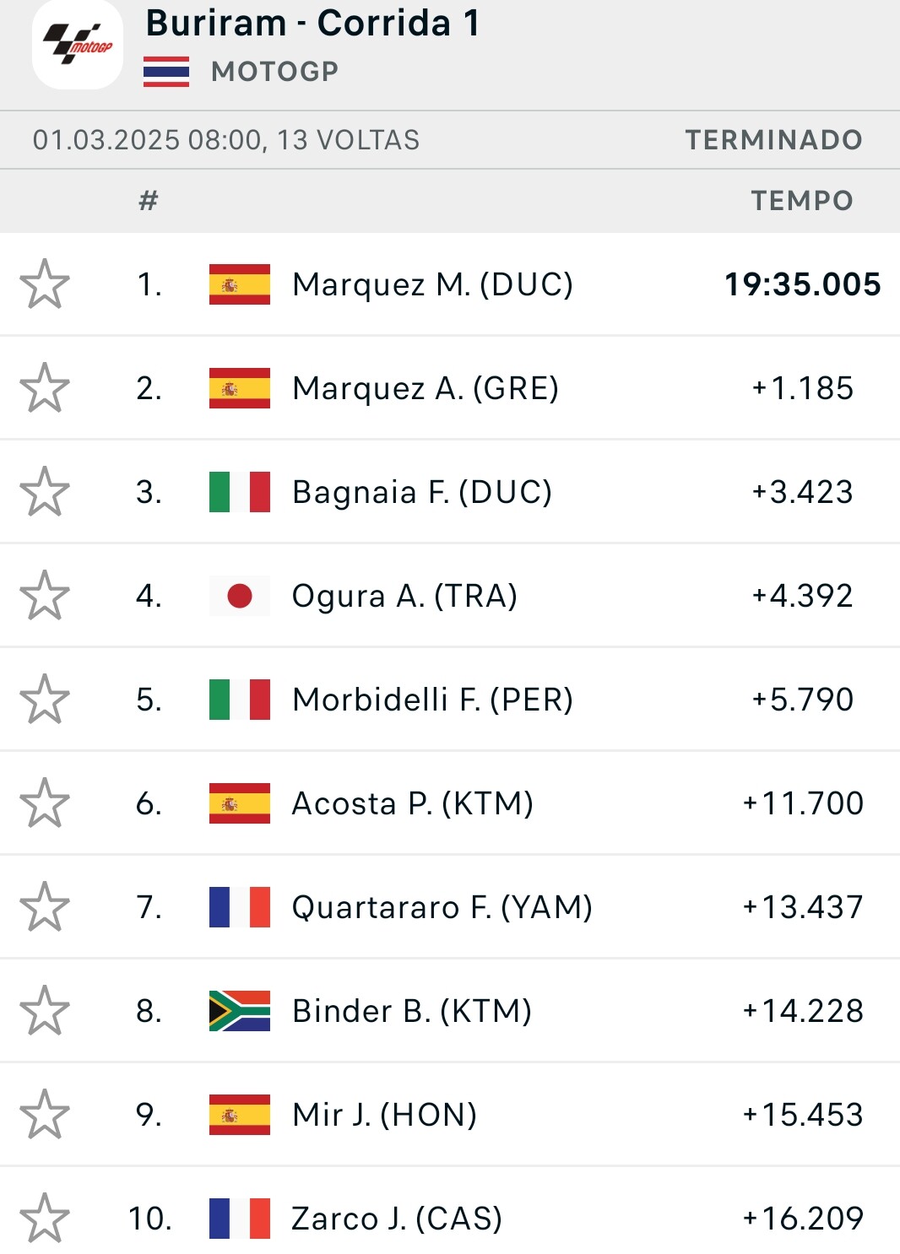Favorite Marquez M. with the star
The height and width of the screenshot is (1254, 900).
point(45,284)
